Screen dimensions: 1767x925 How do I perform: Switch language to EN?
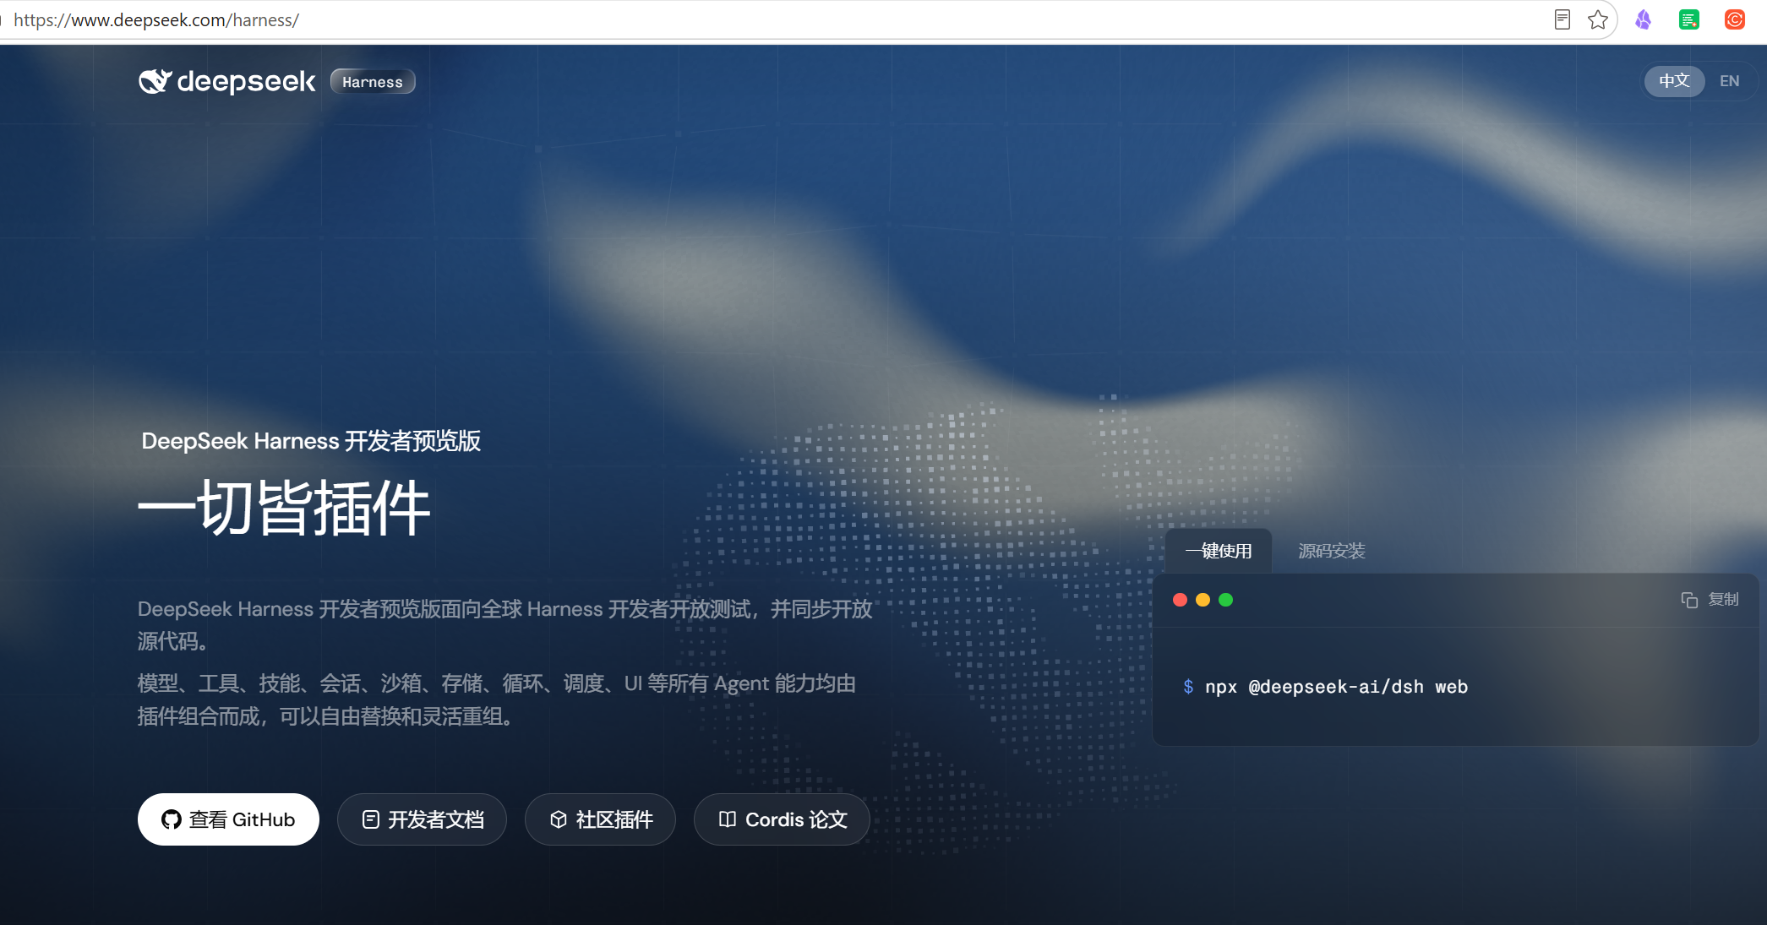click(x=1730, y=81)
